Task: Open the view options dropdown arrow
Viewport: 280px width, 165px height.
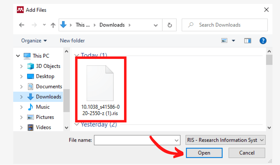Action: 233,41
